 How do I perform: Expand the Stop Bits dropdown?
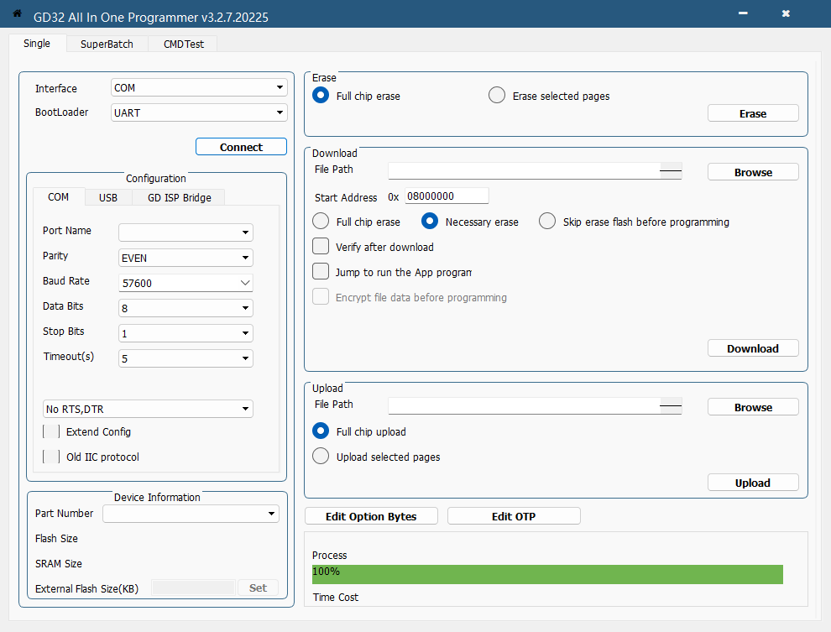pyautogui.click(x=186, y=333)
